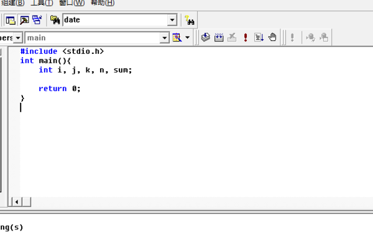The height and width of the screenshot is (248, 373).
Task: Toggle the Workspace pane icon
Action: 11,20
